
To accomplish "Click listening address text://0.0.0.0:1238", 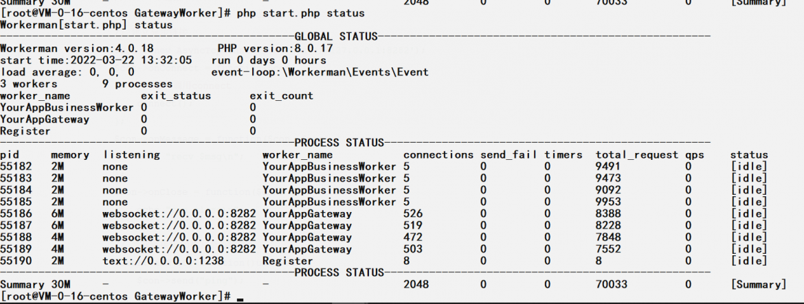I will (x=163, y=261).
